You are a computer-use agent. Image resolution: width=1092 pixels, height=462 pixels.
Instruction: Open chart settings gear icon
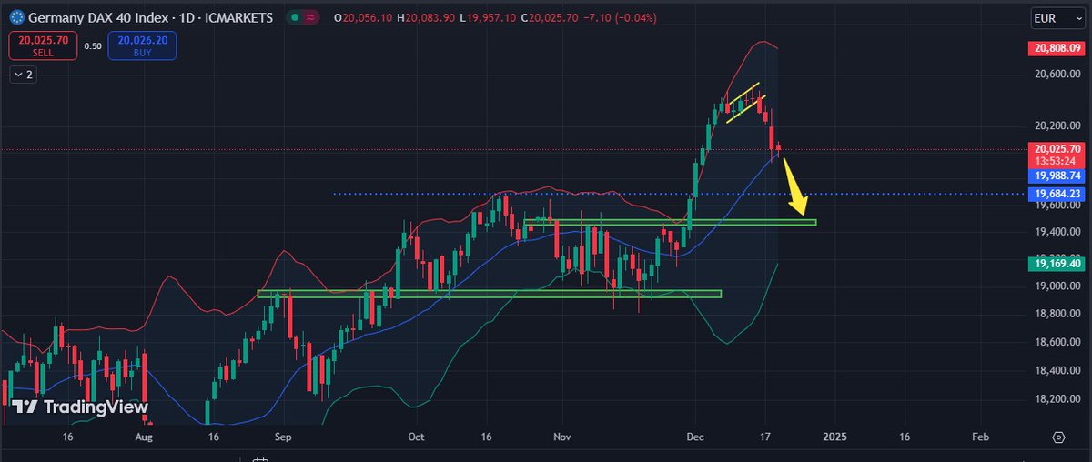point(1058,437)
